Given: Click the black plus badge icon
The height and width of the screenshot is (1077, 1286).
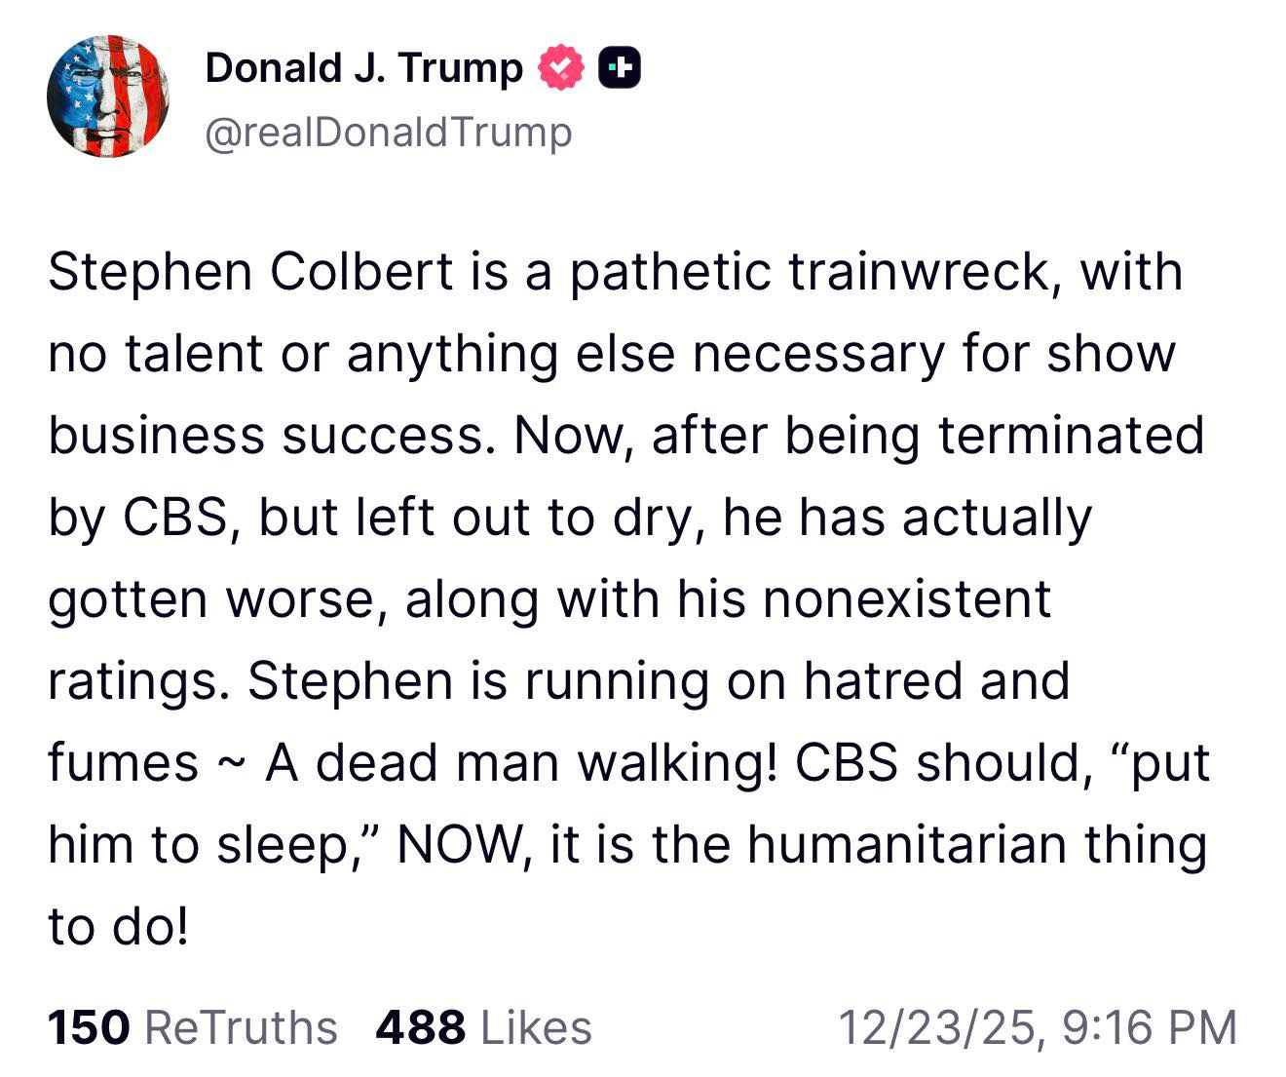Looking at the screenshot, I should [x=619, y=68].
